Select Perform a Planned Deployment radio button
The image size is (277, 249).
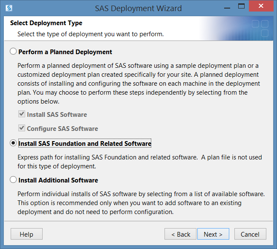click(13, 52)
